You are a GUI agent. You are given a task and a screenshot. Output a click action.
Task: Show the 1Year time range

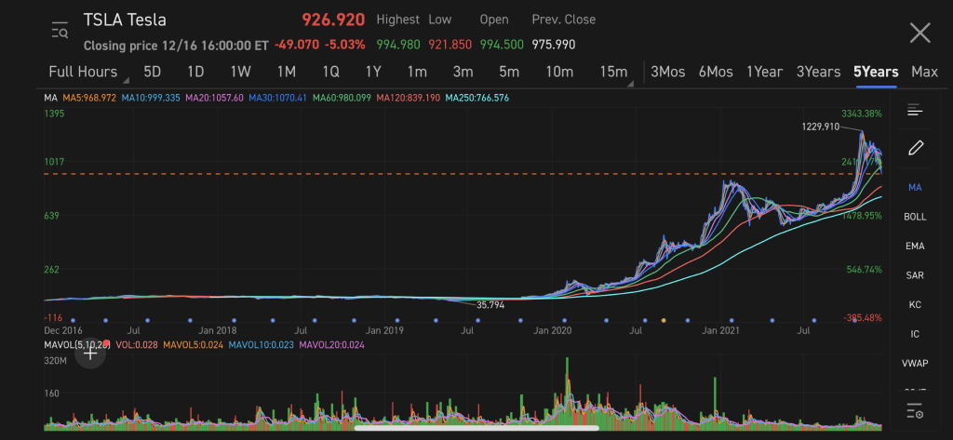[x=764, y=72]
